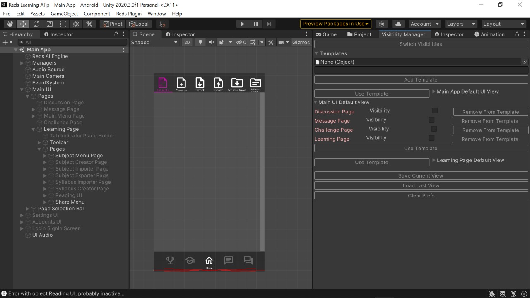Expand the Managers hierarchy node
The image size is (530, 298).
click(x=22, y=63)
